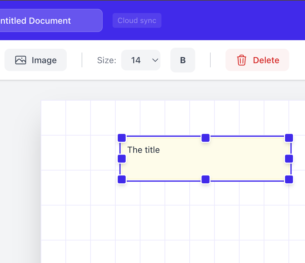The width and height of the screenshot is (305, 263).
Task: Insert an image using the Image toolbar button
Action: [35, 60]
